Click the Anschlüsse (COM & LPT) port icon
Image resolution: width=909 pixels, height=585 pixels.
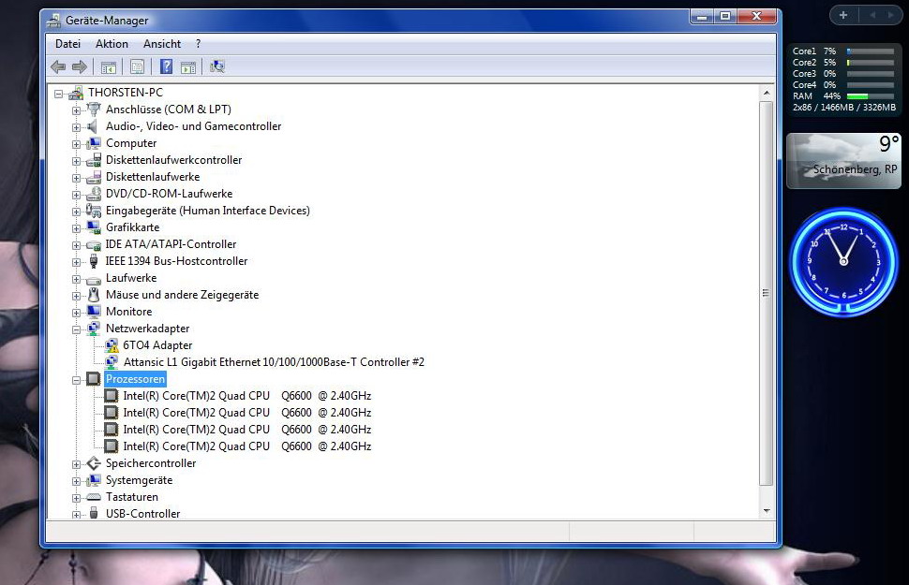[x=94, y=109]
